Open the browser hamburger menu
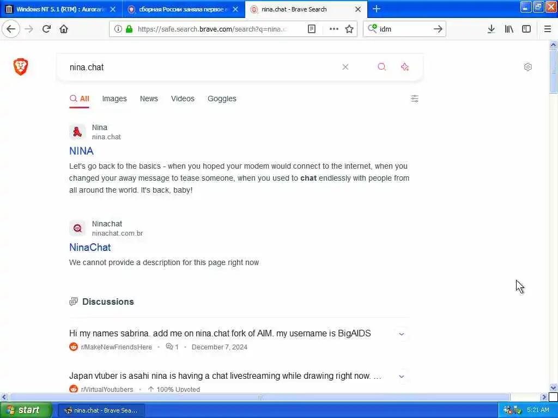This screenshot has width=558, height=418. pos(548,29)
